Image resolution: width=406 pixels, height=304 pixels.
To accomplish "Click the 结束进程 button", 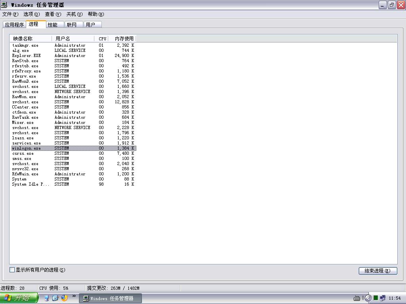I will [378, 271].
